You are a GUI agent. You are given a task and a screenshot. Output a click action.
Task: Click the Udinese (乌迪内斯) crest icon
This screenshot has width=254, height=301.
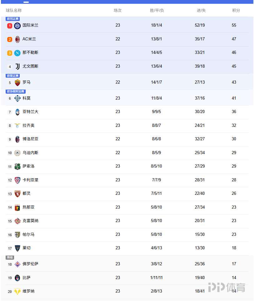coord(18,153)
